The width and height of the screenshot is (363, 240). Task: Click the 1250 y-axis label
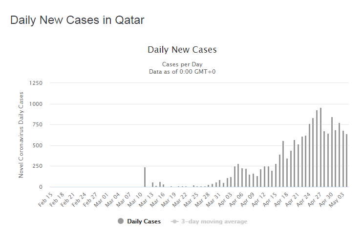36,83
